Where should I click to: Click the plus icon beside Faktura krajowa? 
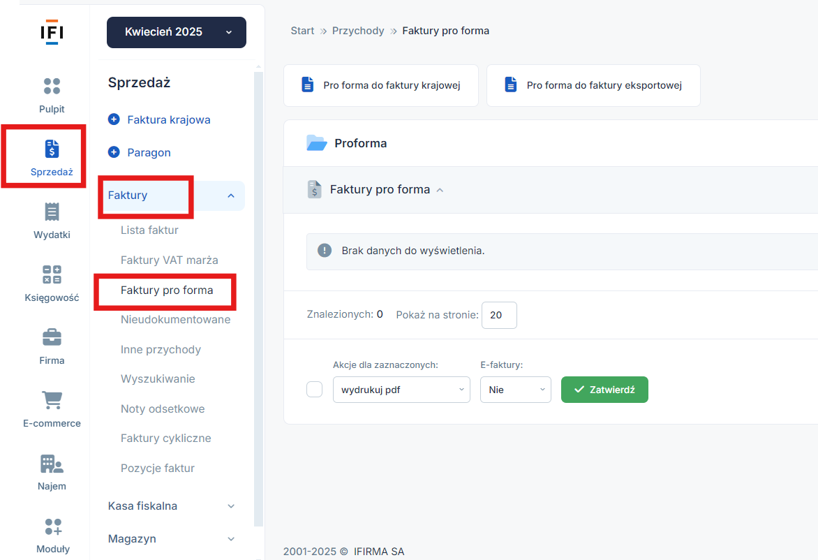tap(114, 119)
